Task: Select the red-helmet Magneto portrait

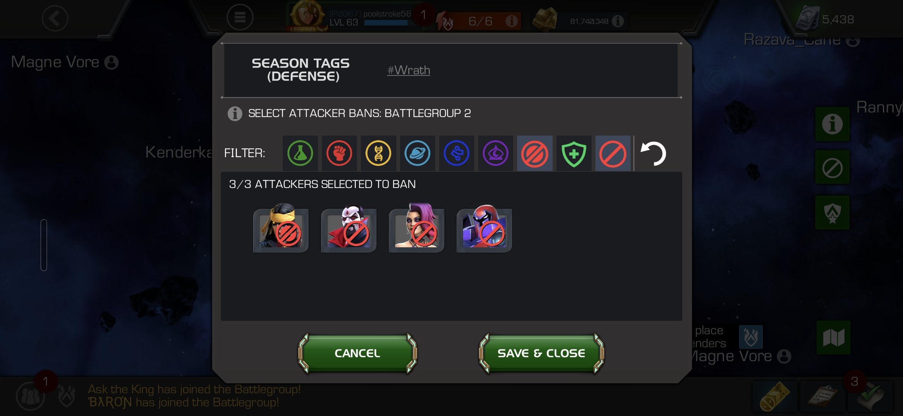Action: [484, 228]
